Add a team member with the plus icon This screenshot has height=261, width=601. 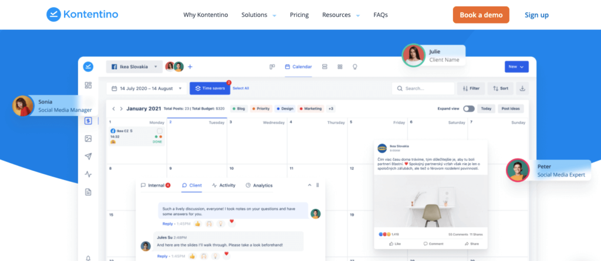[x=190, y=67]
